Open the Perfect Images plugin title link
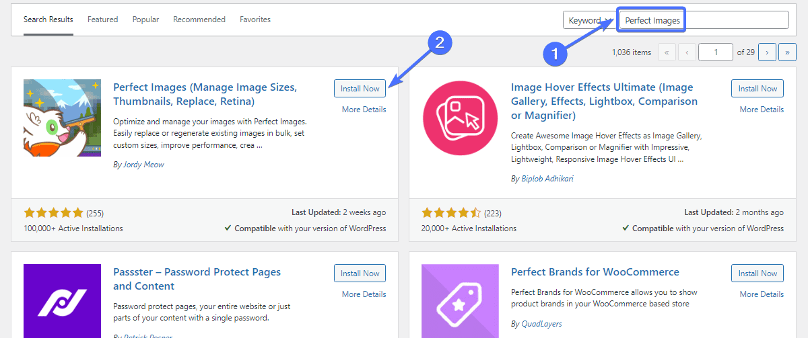808x338 pixels. 205,94
